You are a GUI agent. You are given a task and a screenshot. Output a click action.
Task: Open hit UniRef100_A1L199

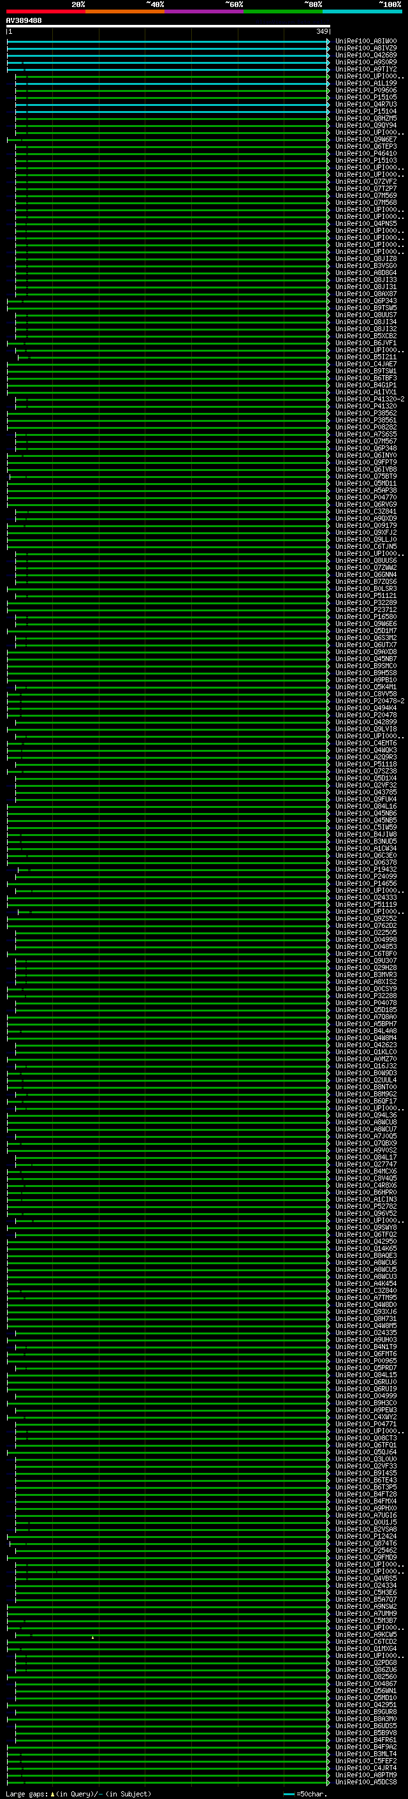365,84
